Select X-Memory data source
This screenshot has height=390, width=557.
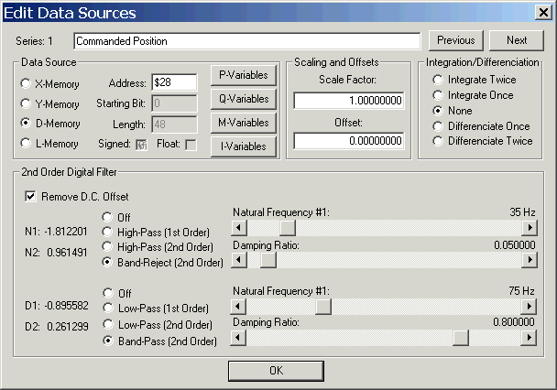[27, 83]
